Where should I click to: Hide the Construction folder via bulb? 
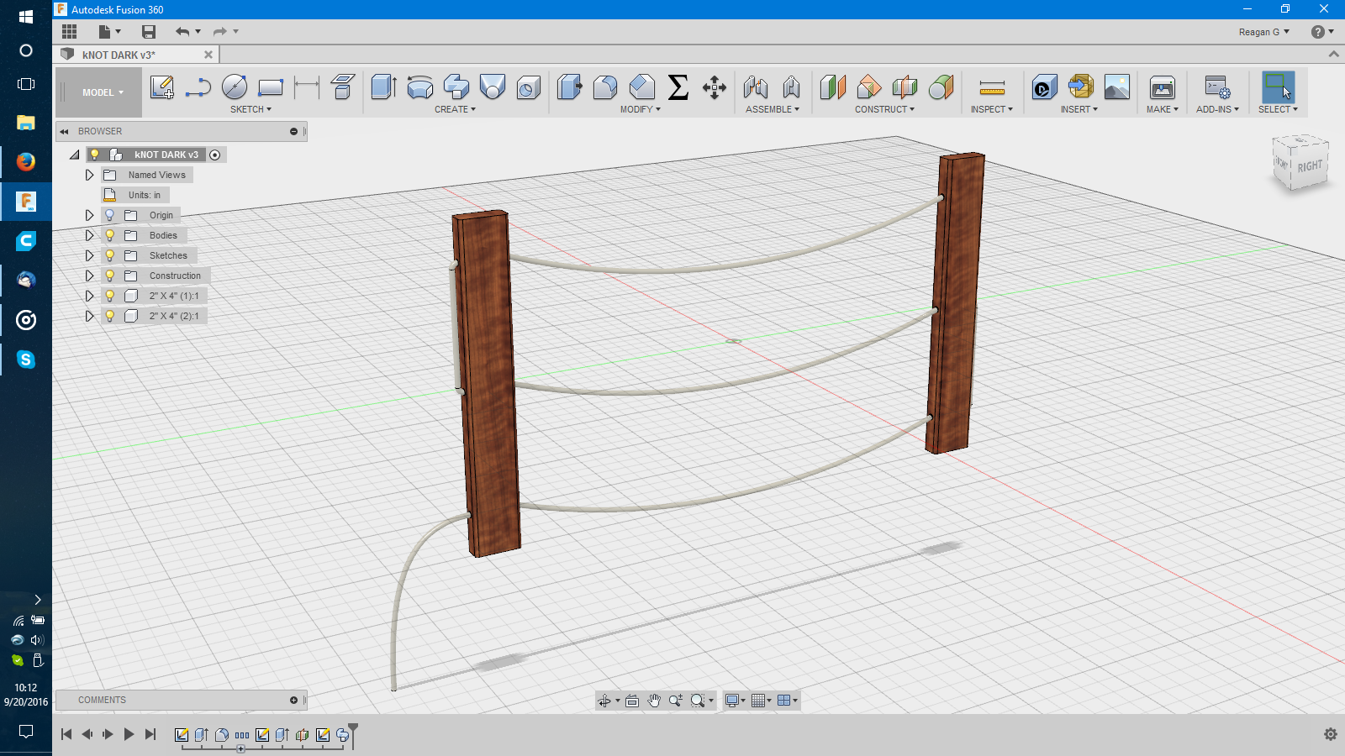point(109,276)
